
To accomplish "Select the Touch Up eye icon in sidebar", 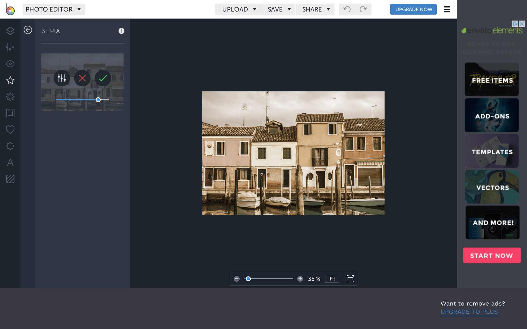I will (10, 64).
